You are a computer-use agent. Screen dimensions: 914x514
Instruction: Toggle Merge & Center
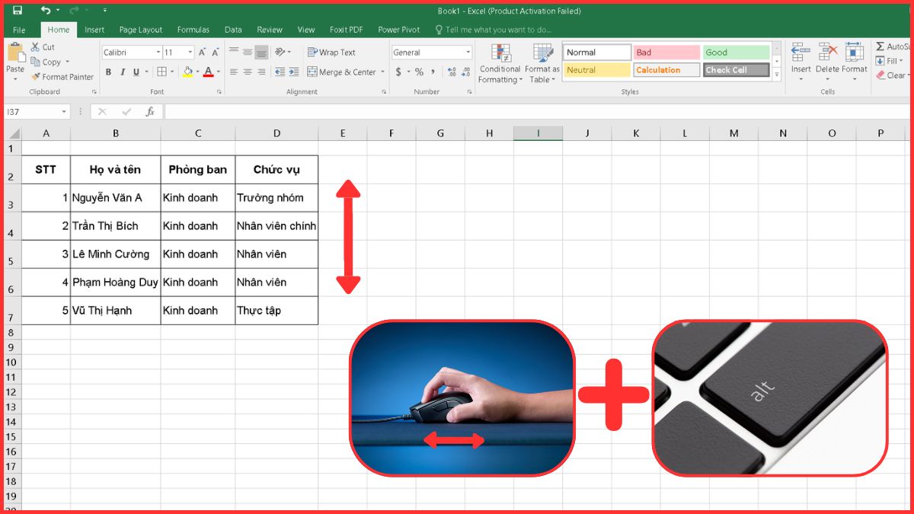point(342,72)
